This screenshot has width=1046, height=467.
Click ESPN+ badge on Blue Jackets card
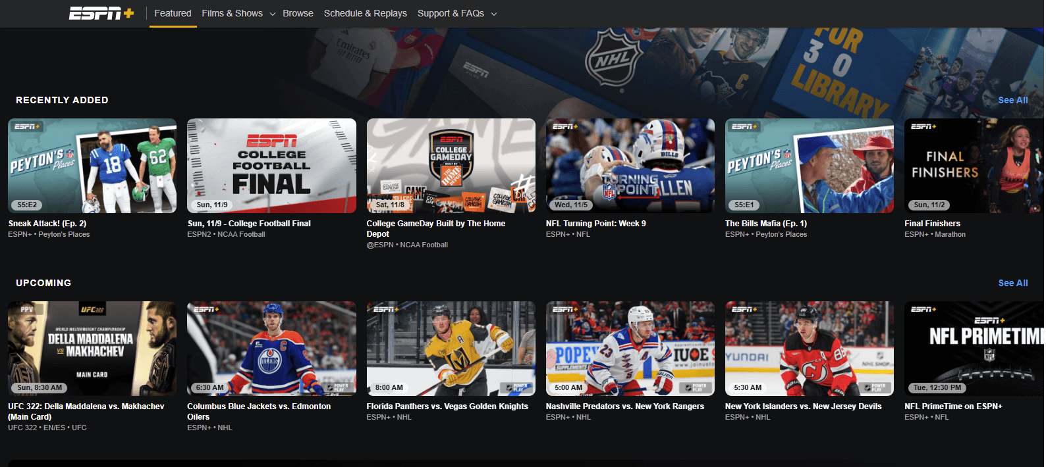pyautogui.click(x=207, y=309)
